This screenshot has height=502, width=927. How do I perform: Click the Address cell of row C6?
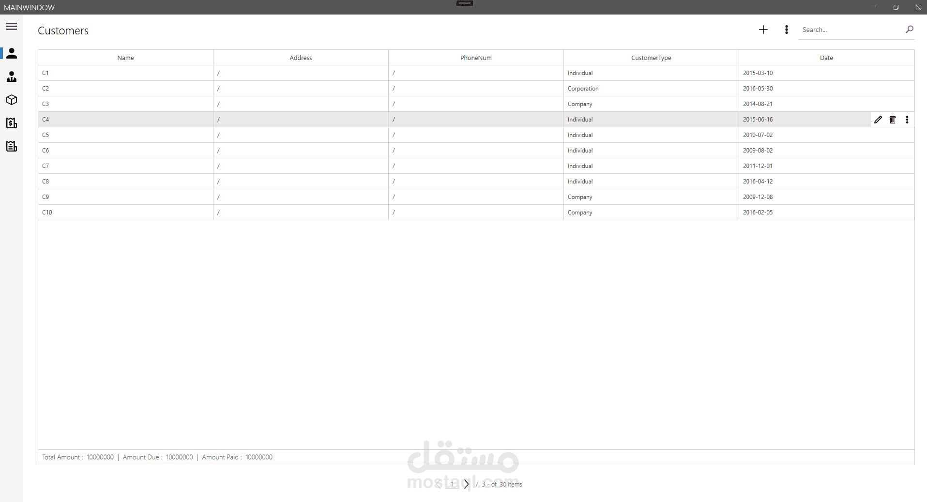301,151
